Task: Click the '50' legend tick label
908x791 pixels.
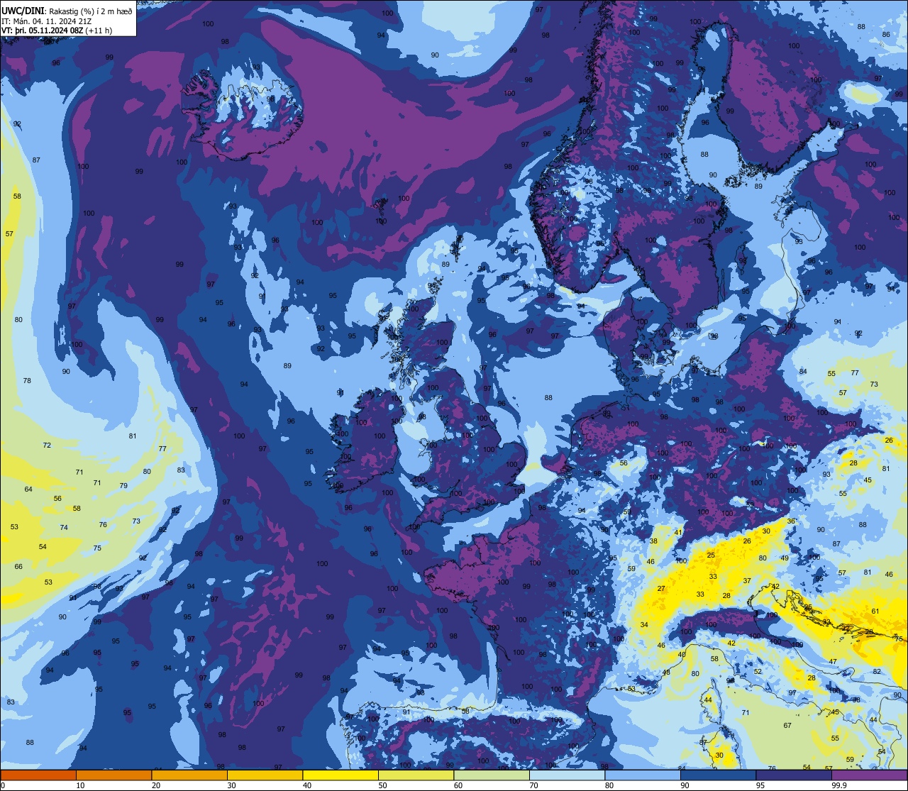Action: click(x=383, y=785)
